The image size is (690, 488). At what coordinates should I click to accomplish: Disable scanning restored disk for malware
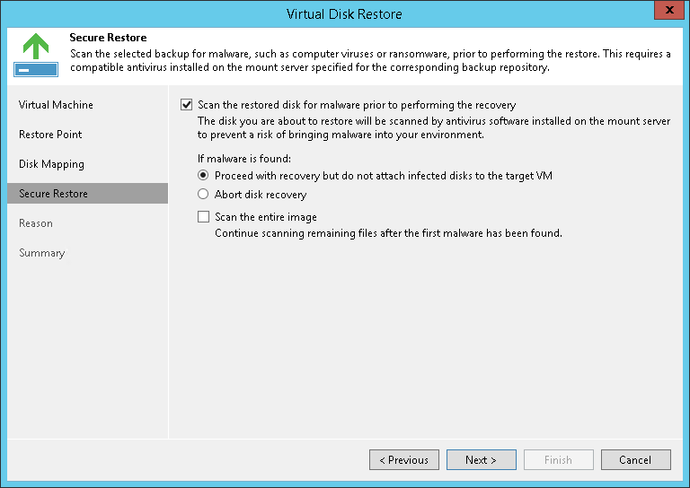[x=187, y=105]
